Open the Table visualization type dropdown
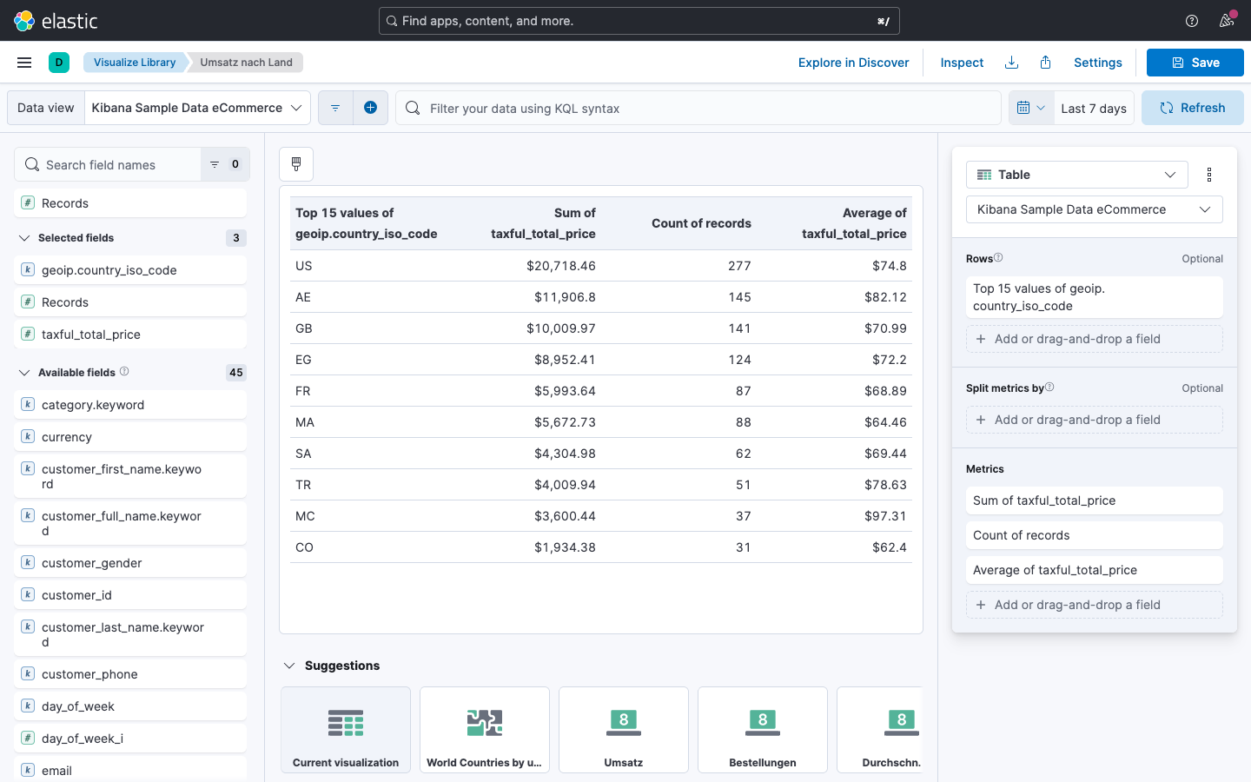Image resolution: width=1251 pixels, height=782 pixels. [1076, 175]
